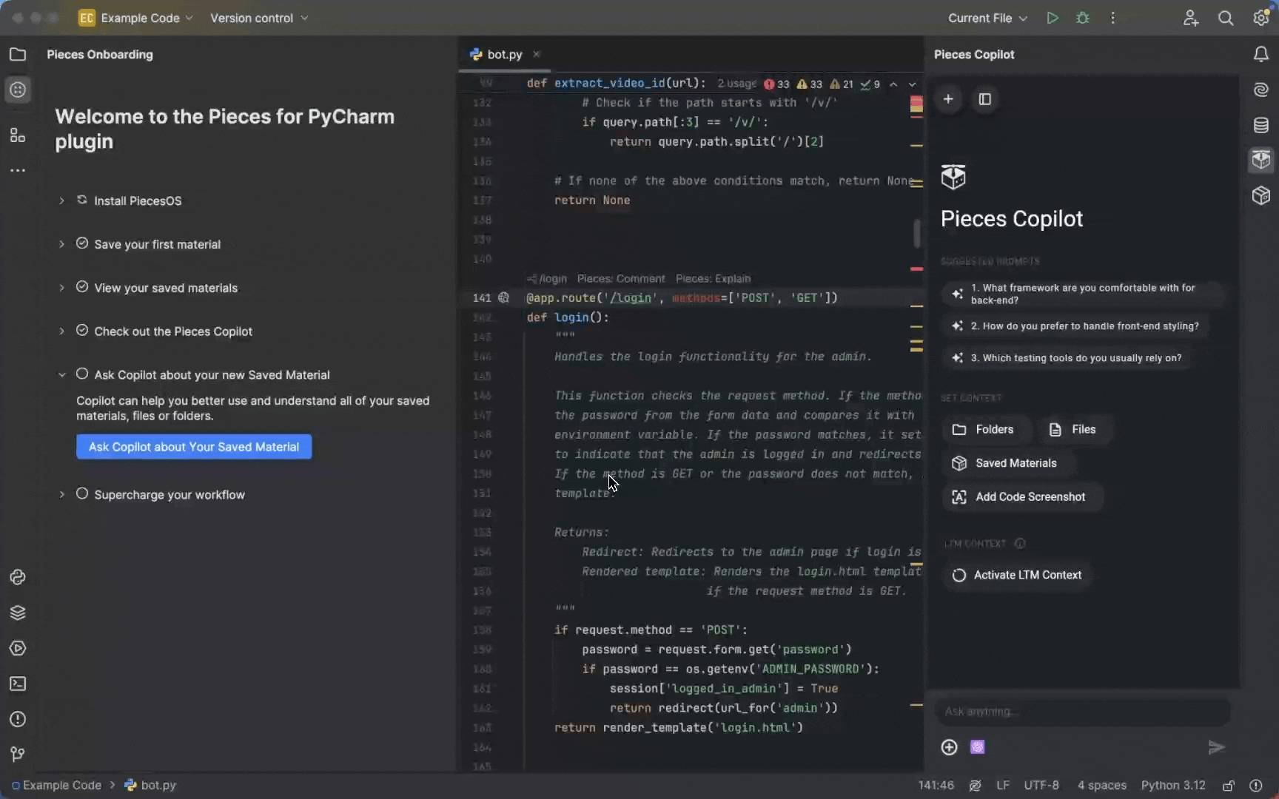Activate LTM Context toggle

click(1018, 575)
